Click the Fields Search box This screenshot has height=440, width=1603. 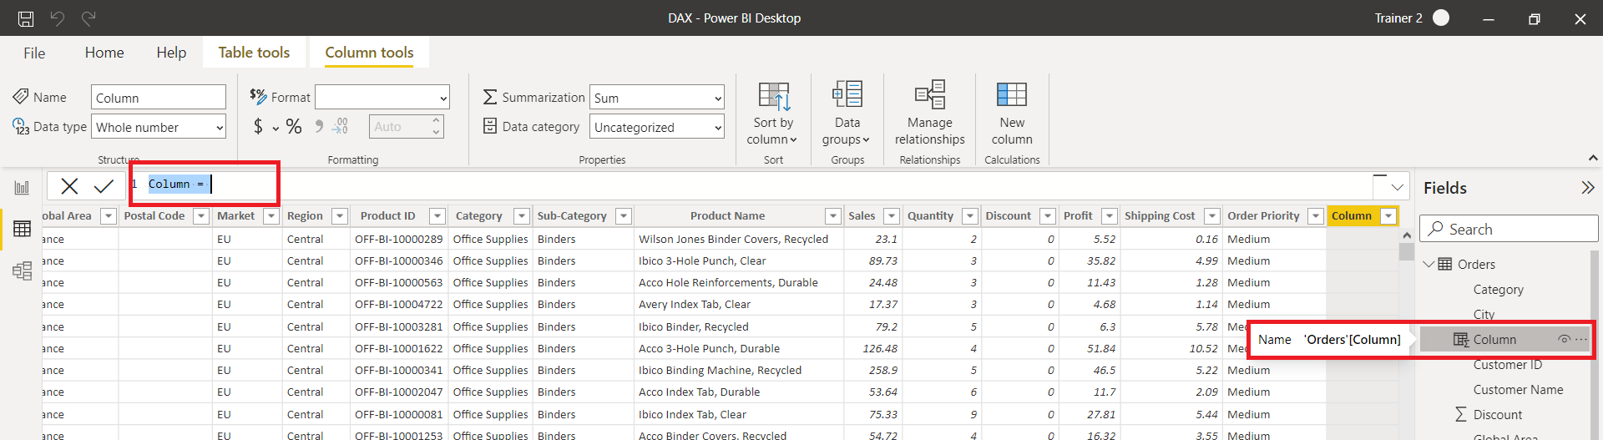click(x=1509, y=229)
